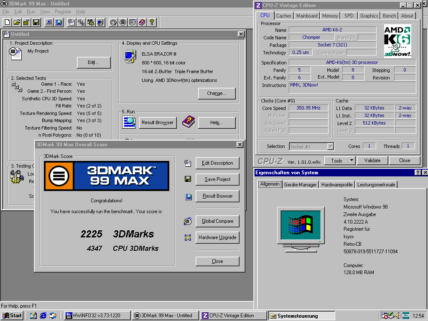Launch Internet Explorer from quick launch

43,316
